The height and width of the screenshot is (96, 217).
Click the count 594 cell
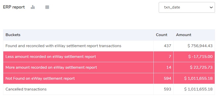164,78
